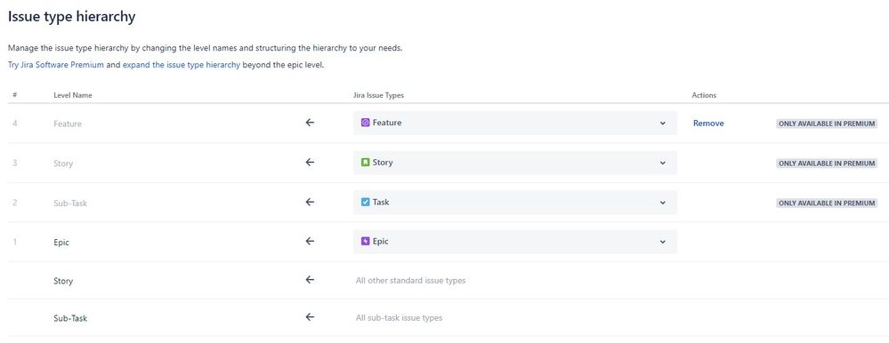Screen dimensions: 889x343
Task: Click the arrow beside All sub-task issue types
Action: (x=310, y=317)
